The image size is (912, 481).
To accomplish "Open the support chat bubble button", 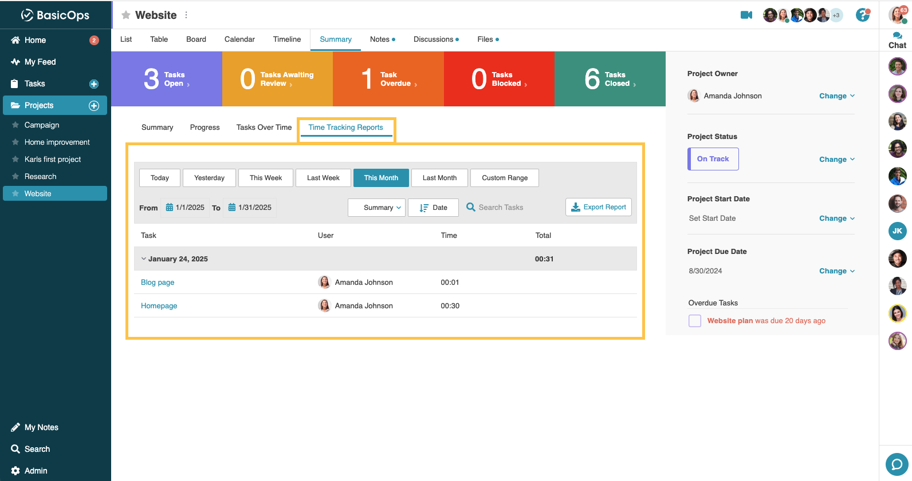I will coord(897,464).
